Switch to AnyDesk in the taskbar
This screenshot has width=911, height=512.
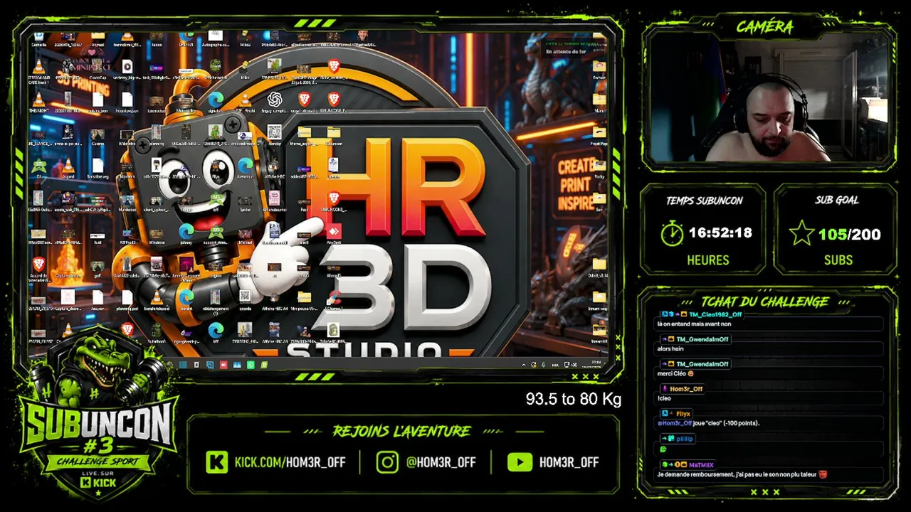pos(223,365)
